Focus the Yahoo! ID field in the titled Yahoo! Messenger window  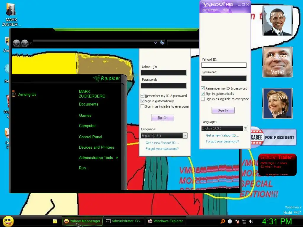224,65
